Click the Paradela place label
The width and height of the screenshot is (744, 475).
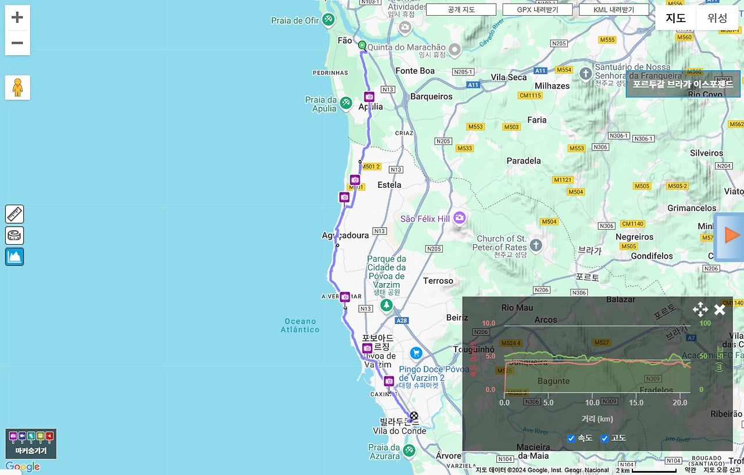(x=524, y=160)
